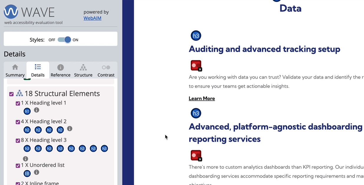Click the Auditing and advanced tracking setup heading
This screenshot has height=185, width=364.
coord(264,49)
